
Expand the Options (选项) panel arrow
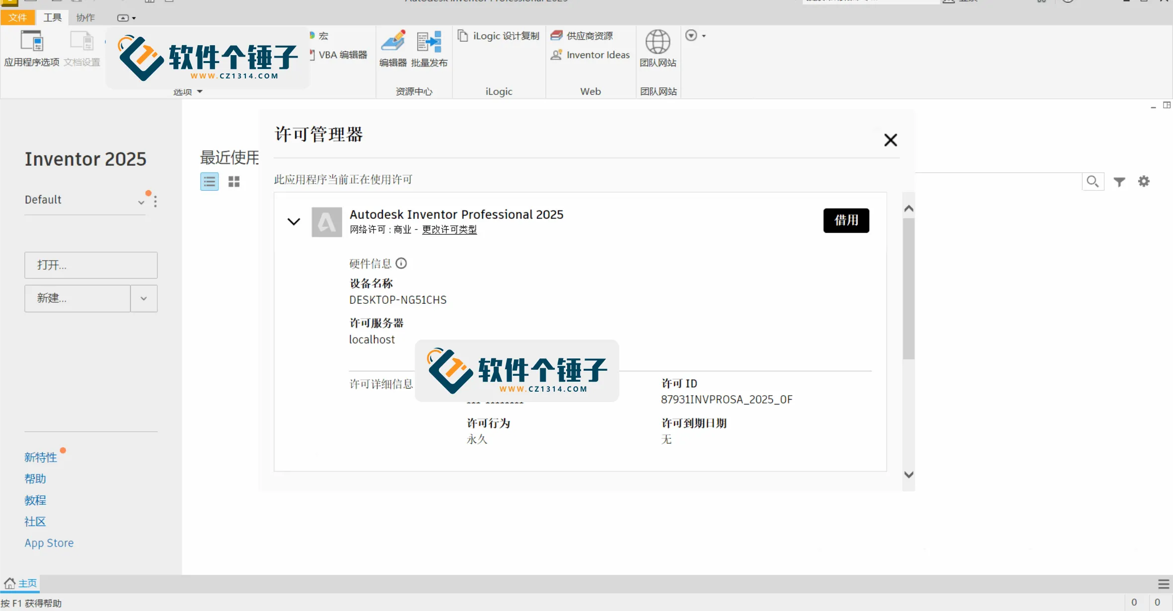coord(200,91)
